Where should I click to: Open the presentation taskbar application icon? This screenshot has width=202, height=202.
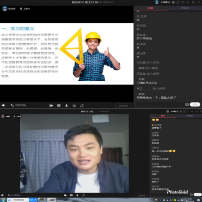point(52,200)
